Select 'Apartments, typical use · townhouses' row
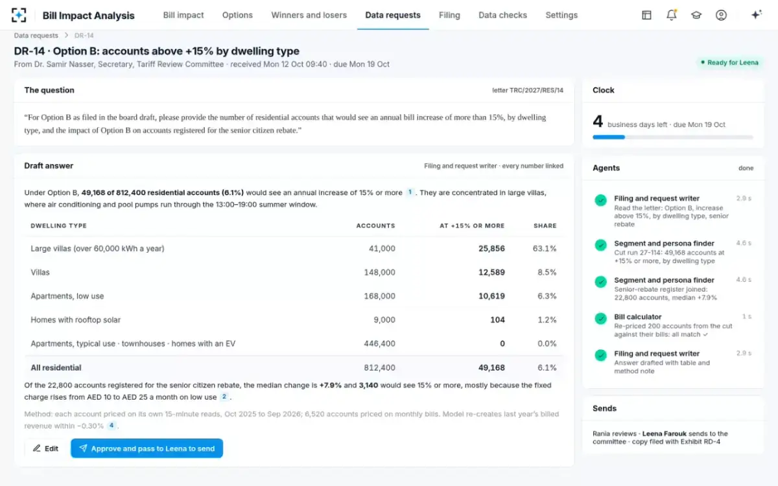Screen dimensions: 778x486 click(x=294, y=343)
